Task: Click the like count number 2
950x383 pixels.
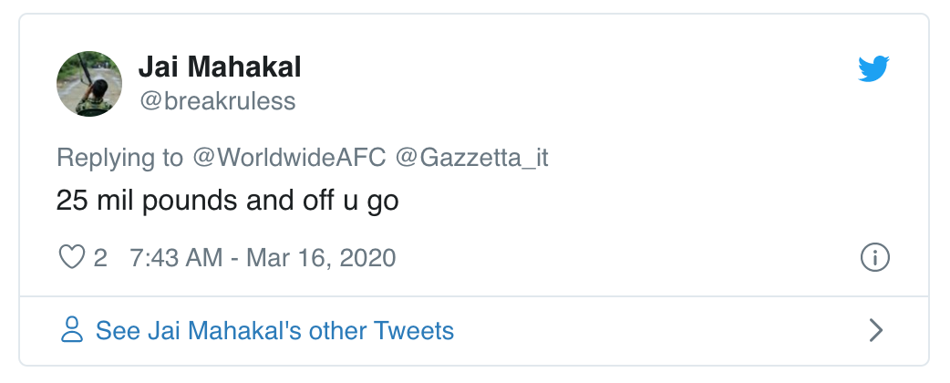Action: tap(100, 258)
